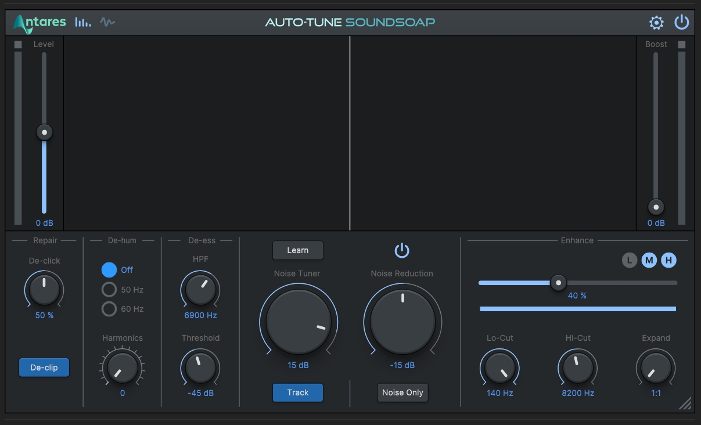Click the 0 dB value under Level
The width and height of the screenshot is (701, 425).
pyautogui.click(x=44, y=223)
